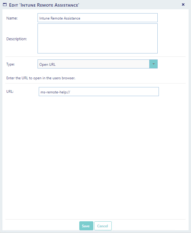
Task: Click the window icon in the title bar
Action: point(5,5)
